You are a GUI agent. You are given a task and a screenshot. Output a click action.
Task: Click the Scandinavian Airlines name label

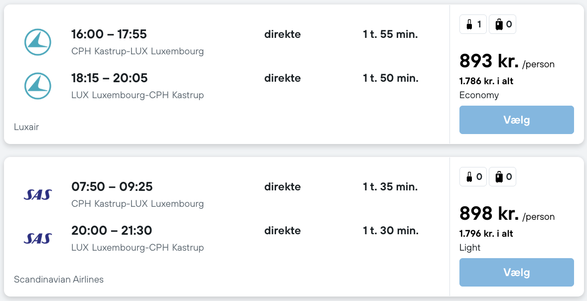tap(59, 280)
